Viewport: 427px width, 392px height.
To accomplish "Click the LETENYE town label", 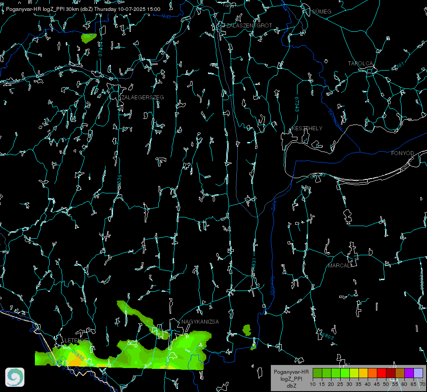I will [76, 340].
